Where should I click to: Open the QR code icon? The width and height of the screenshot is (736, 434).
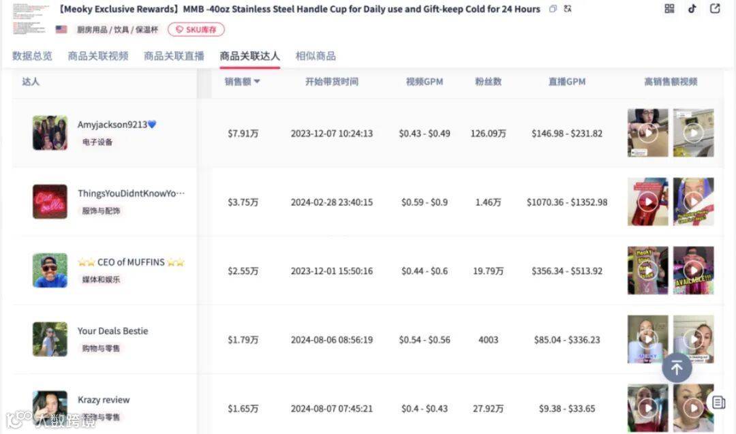click(x=669, y=8)
